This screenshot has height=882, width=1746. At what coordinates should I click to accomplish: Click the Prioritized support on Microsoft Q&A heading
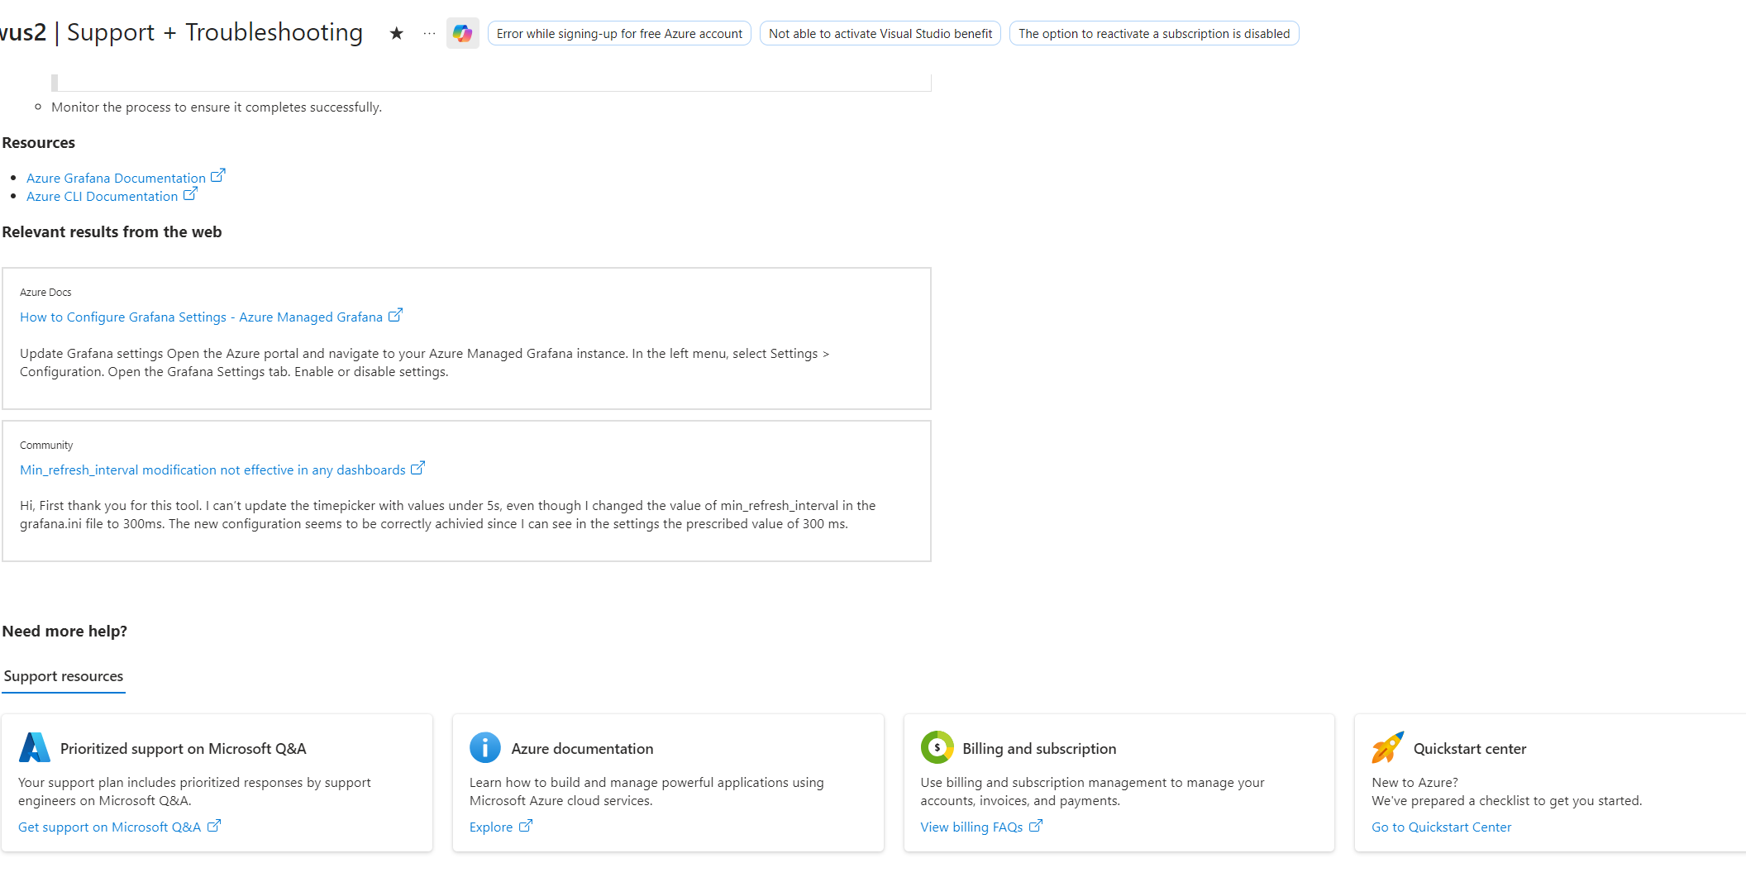[183, 748]
